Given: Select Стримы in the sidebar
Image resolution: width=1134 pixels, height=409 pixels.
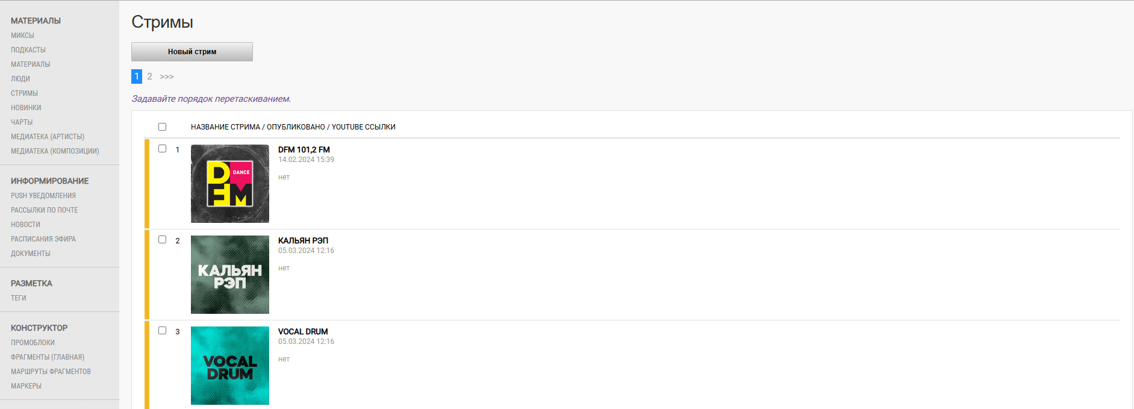Looking at the screenshot, I should (24, 93).
